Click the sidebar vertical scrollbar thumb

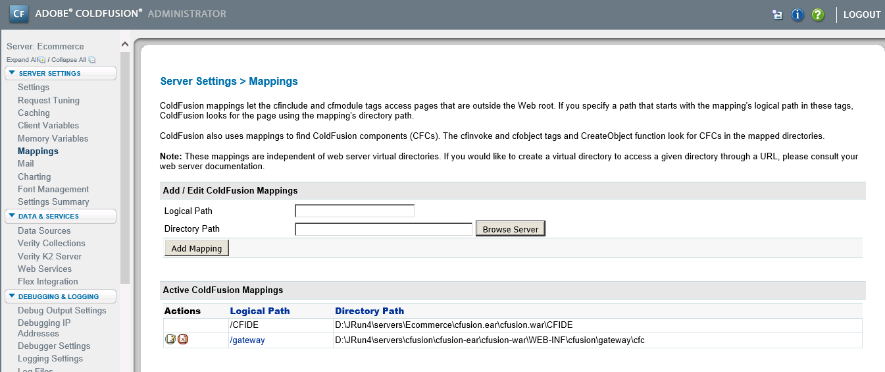pos(125,167)
